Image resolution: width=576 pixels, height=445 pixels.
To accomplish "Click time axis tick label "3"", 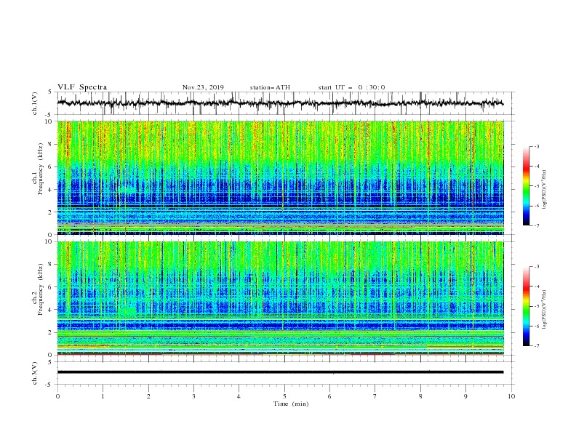I will tap(193, 396).
